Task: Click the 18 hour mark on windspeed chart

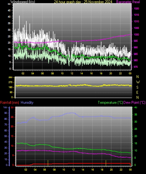Action: click(101, 73)
